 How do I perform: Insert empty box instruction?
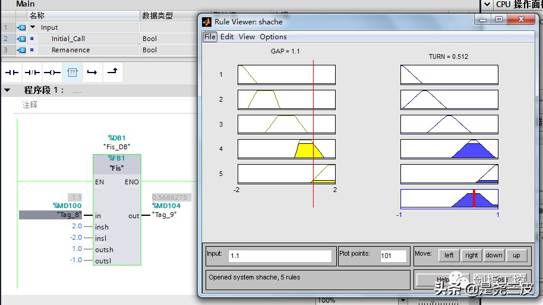72,73
